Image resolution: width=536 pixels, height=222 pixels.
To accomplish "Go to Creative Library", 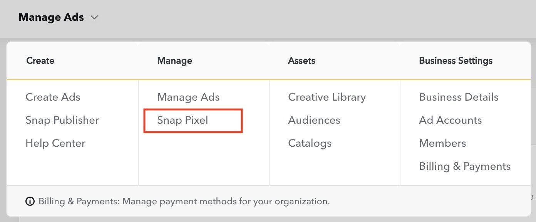I will pos(327,97).
